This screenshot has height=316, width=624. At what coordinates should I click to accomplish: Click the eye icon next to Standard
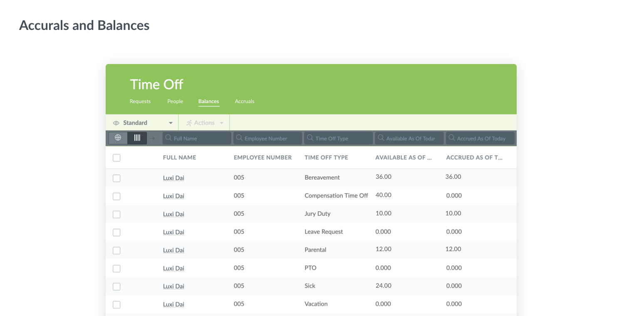pyautogui.click(x=116, y=123)
